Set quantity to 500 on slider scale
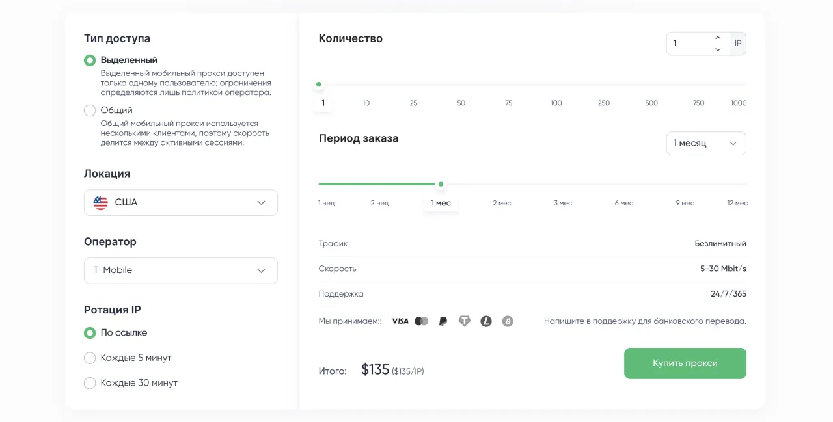Image resolution: width=833 pixels, height=422 pixels. 651,103
